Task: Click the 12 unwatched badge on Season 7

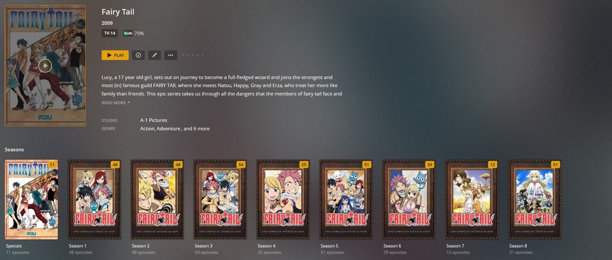Action: 492,165
